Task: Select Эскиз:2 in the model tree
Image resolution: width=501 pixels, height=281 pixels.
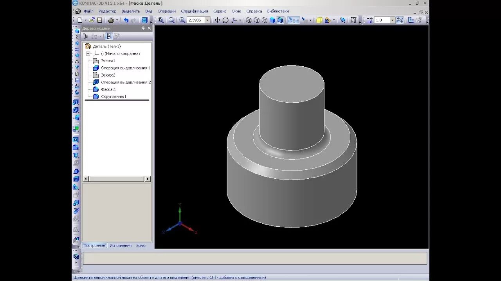Action: click(108, 75)
